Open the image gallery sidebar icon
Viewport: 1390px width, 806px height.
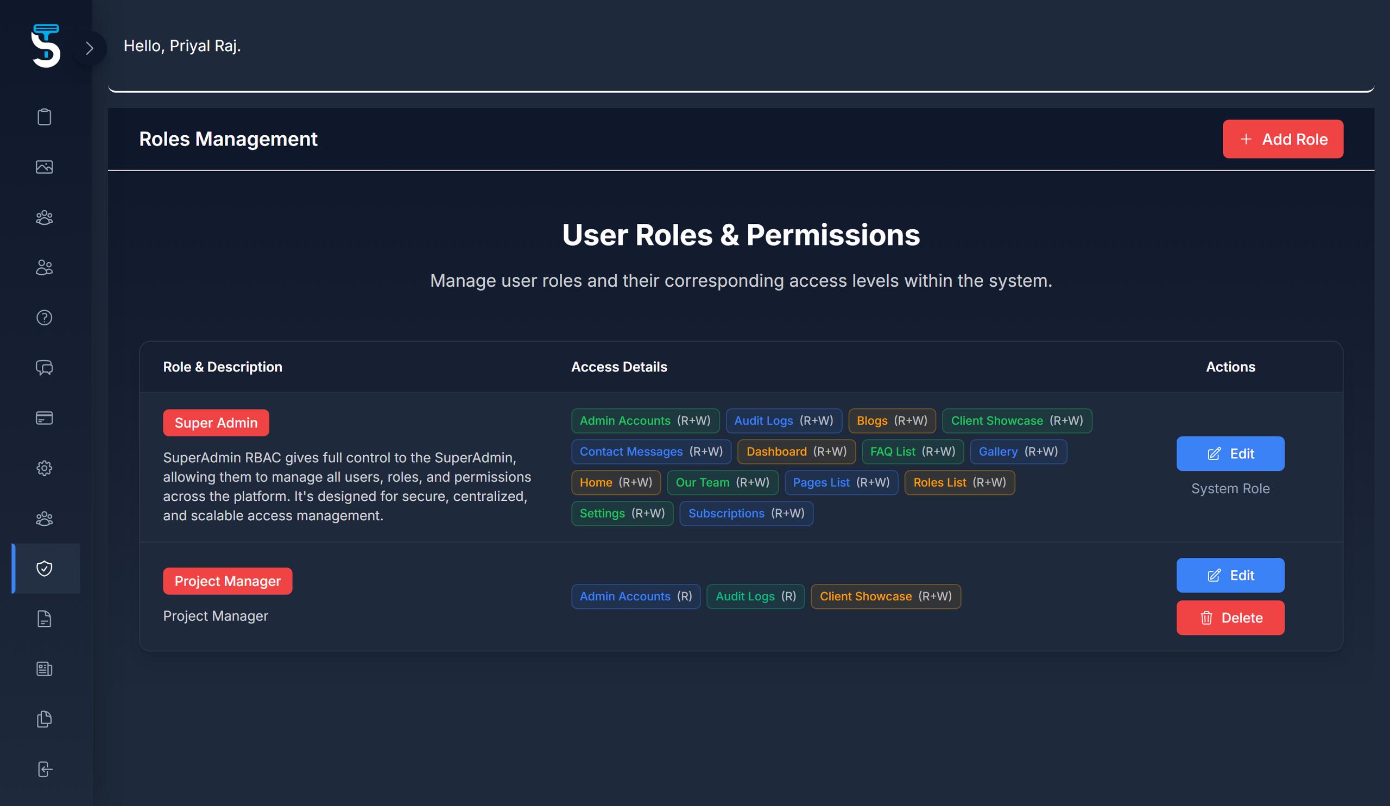tap(44, 167)
